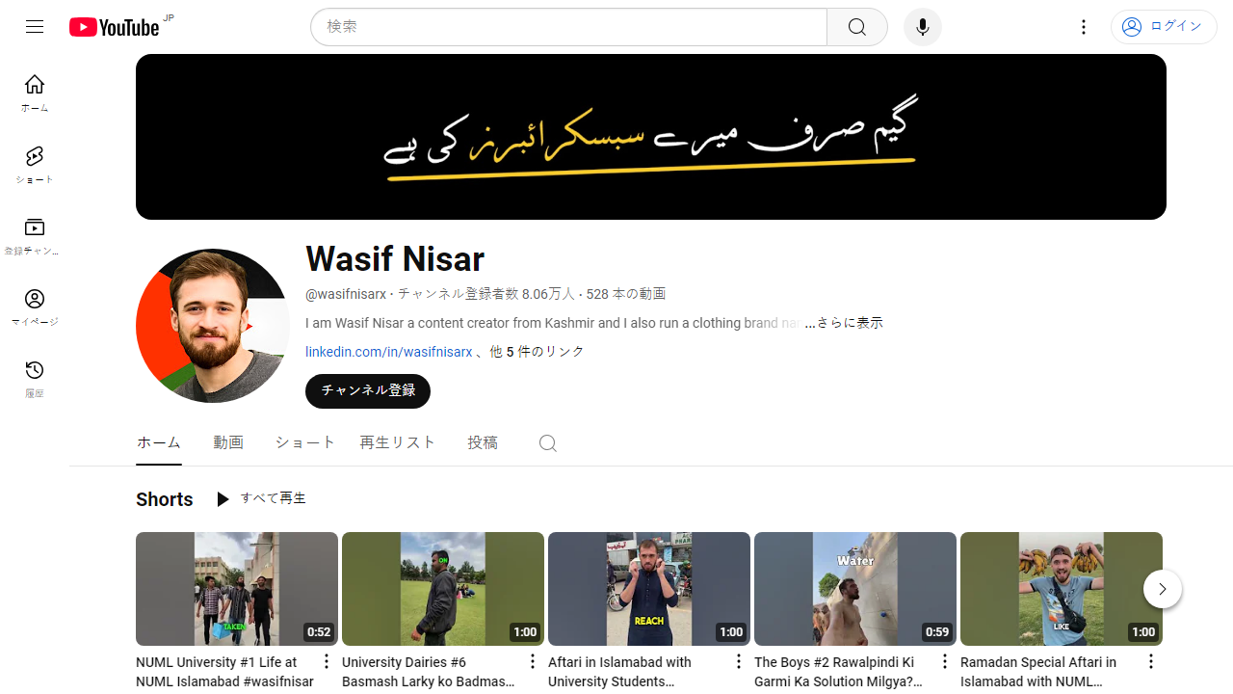Open options menu for Ramadan Special Aftari

(1151, 661)
